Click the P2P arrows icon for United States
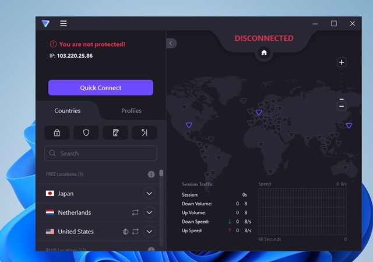Image resolution: width=373 pixels, height=262 pixels. (135, 232)
